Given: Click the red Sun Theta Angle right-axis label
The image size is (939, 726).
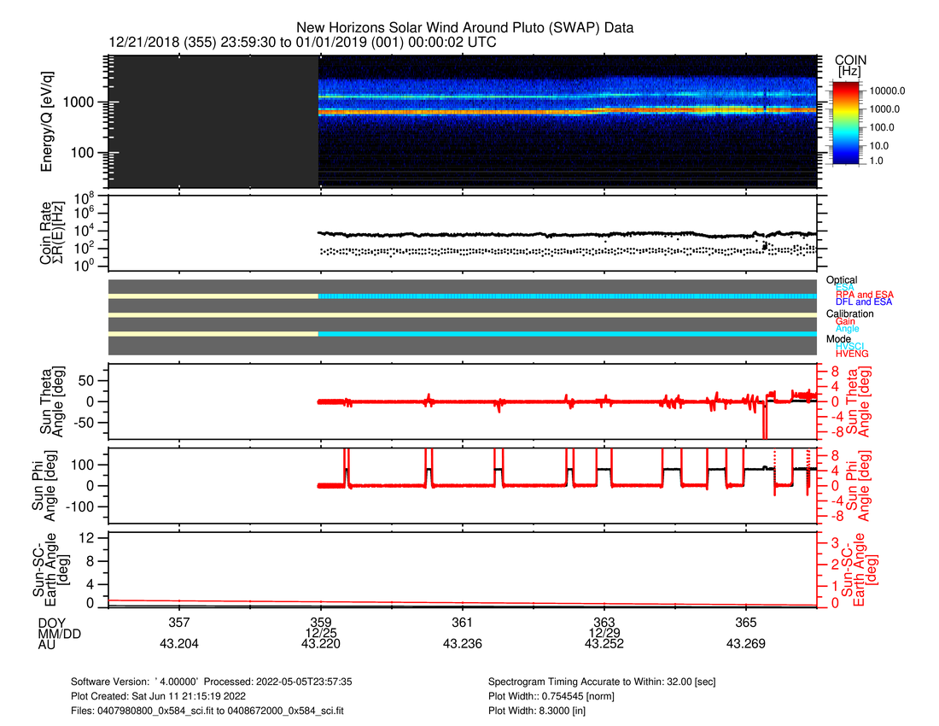Looking at the screenshot, I should coord(854,400).
